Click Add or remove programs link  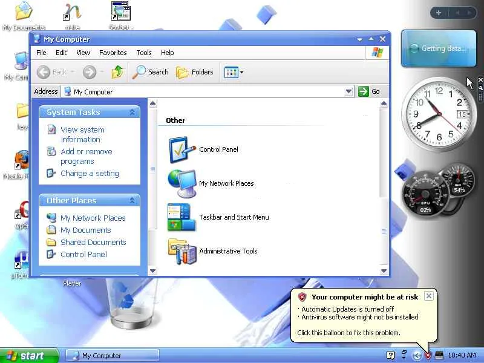point(87,157)
